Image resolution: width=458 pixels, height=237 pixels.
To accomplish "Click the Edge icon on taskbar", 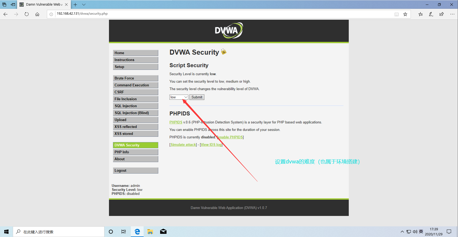I will click(x=137, y=232).
